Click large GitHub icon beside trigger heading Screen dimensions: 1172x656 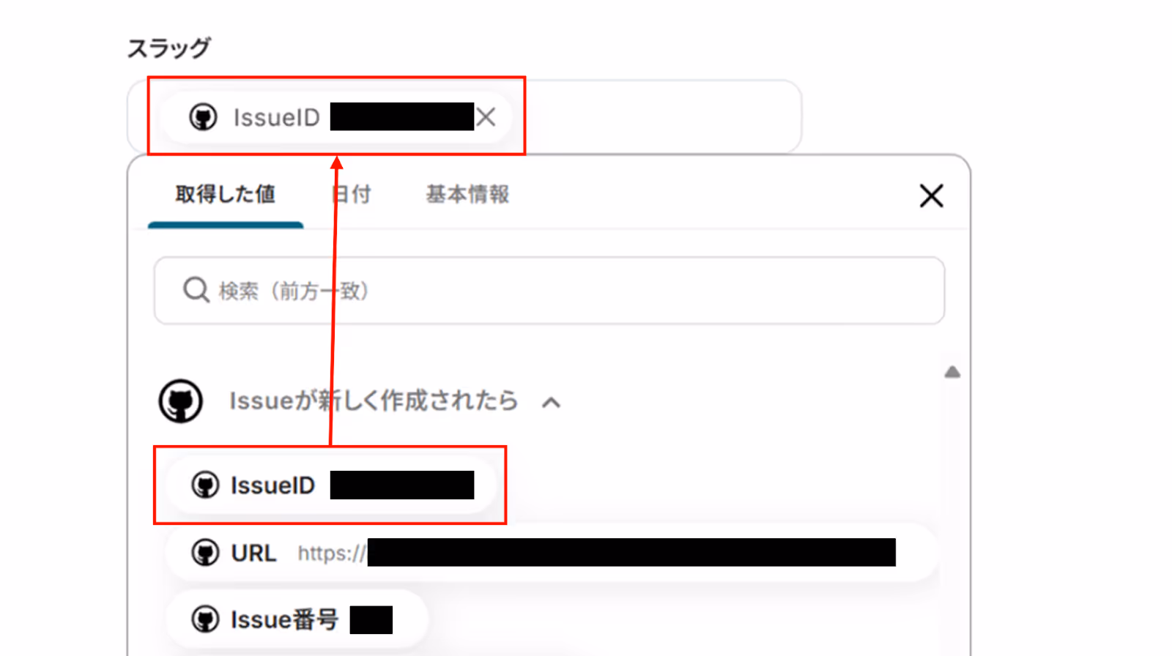point(181,401)
